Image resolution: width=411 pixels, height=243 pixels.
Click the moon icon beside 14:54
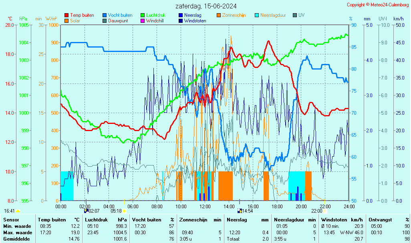(x=240, y=211)
